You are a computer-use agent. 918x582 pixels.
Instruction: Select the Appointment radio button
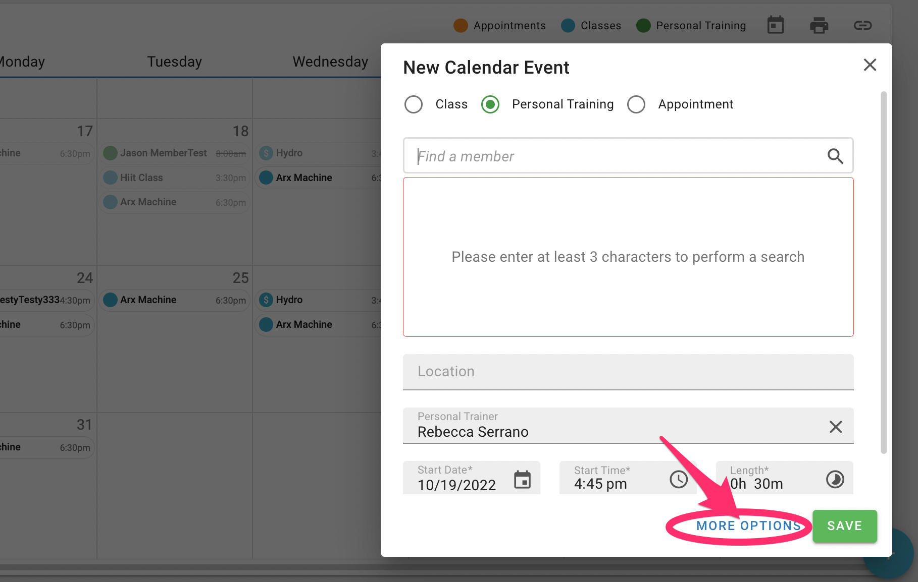637,104
